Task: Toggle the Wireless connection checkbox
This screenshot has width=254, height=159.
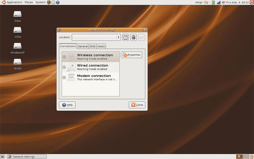Action: coord(64,57)
